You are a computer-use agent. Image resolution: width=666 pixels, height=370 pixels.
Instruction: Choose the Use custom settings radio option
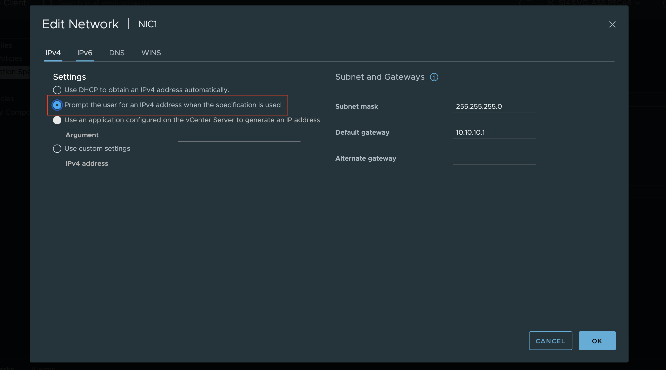click(x=57, y=149)
